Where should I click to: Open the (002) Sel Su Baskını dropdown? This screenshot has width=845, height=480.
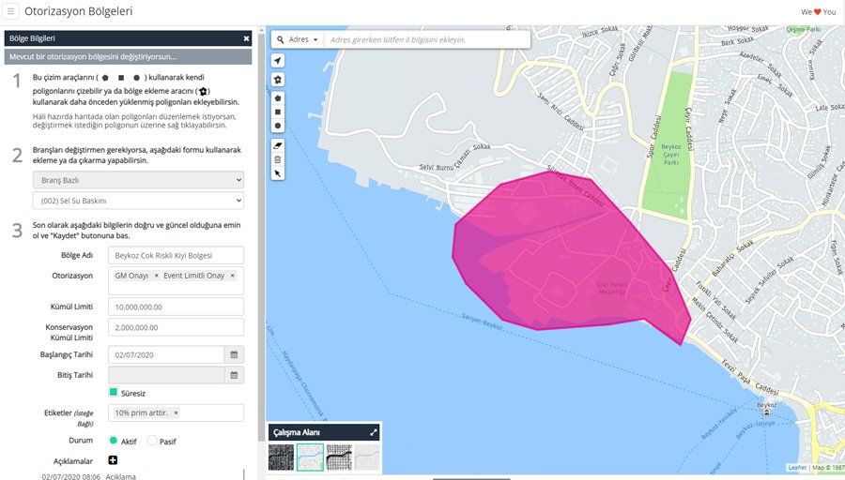click(x=138, y=201)
